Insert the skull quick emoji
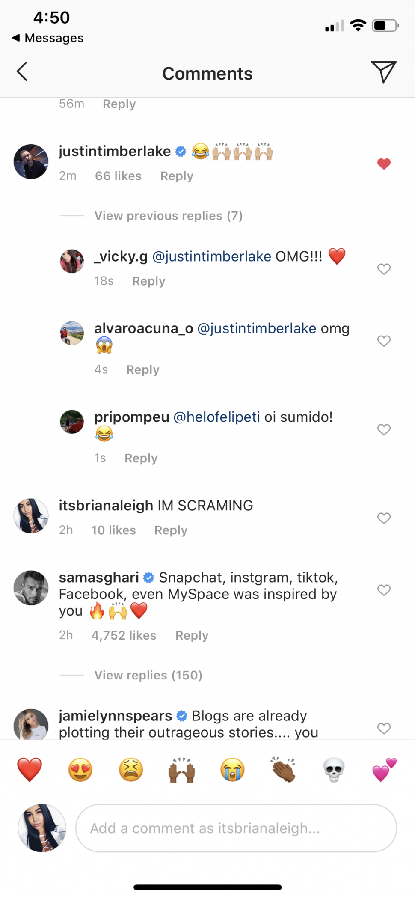This screenshot has width=415, height=899. (333, 769)
